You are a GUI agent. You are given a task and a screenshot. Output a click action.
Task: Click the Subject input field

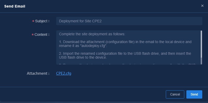pyautogui.click(x=129, y=21)
